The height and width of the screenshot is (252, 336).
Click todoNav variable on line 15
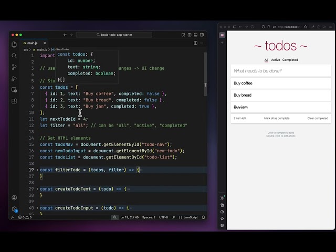(64, 145)
